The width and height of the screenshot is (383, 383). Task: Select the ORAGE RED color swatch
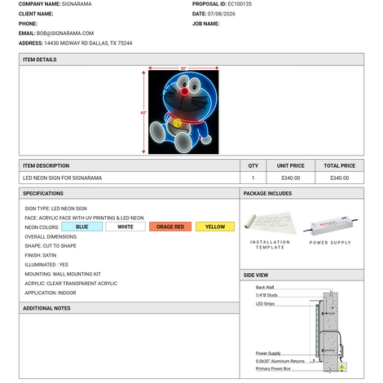170,227
